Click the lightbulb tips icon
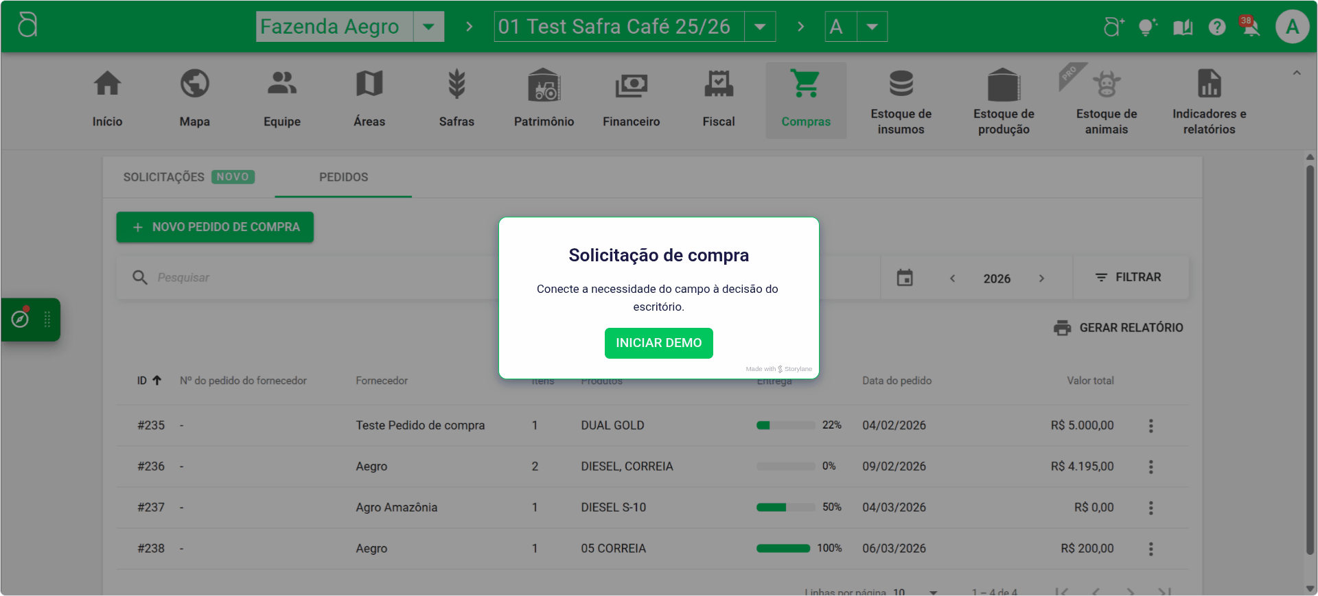This screenshot has height=596, width=1318. click(1147, 27)
